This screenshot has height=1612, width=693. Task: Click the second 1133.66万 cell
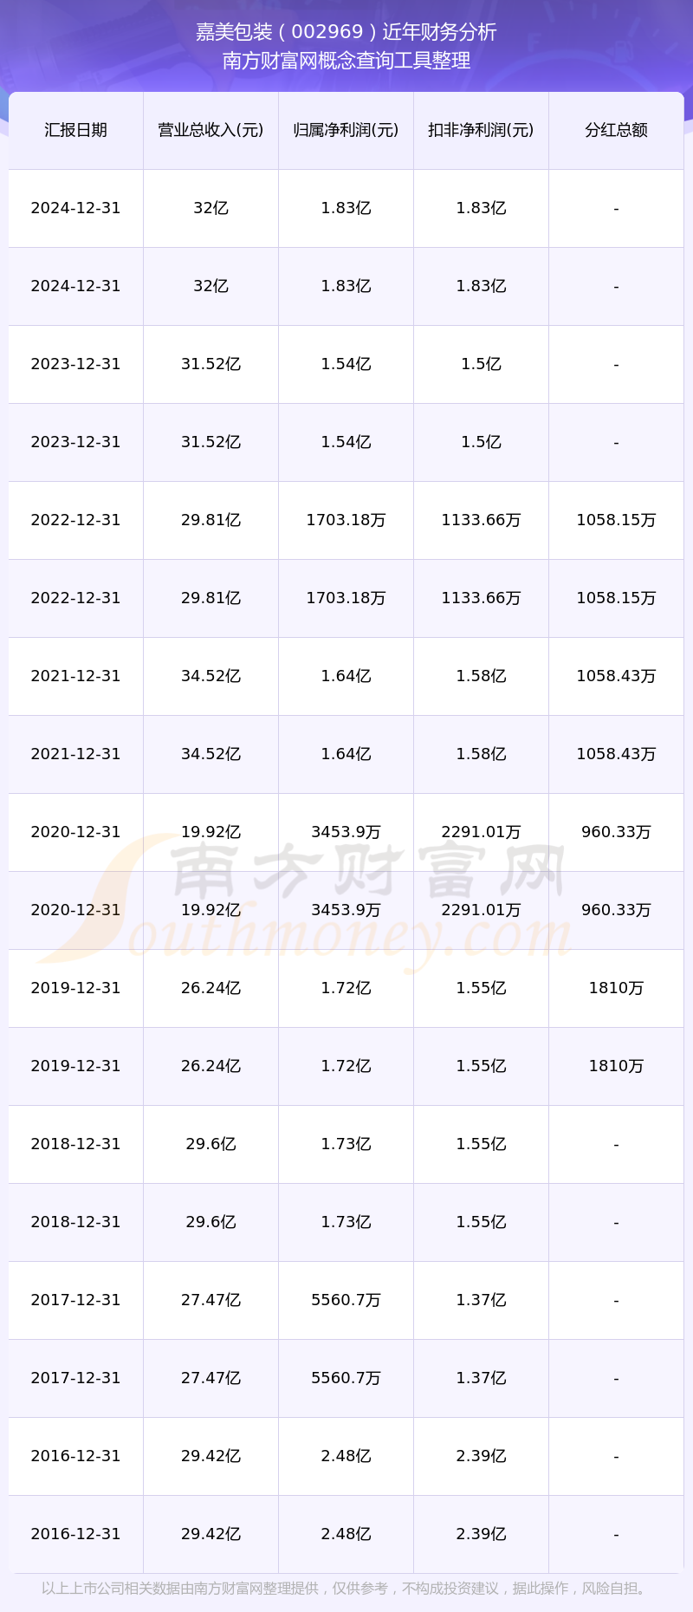[x=481, y=598]
